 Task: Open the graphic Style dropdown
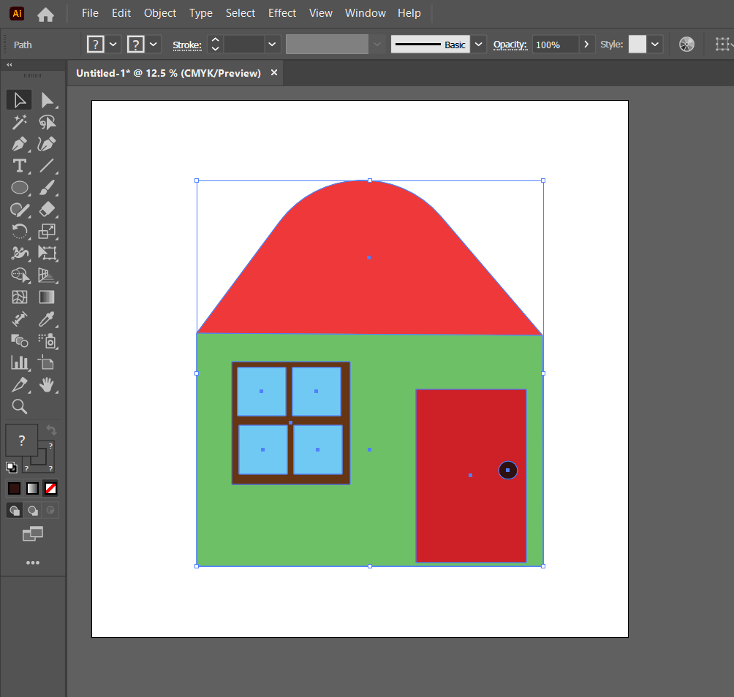coord(655,45)
